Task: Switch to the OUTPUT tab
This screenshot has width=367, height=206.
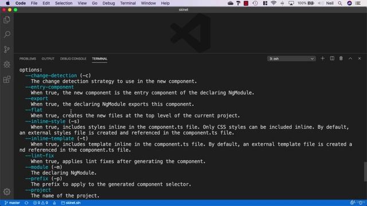Action: (48, 58)
